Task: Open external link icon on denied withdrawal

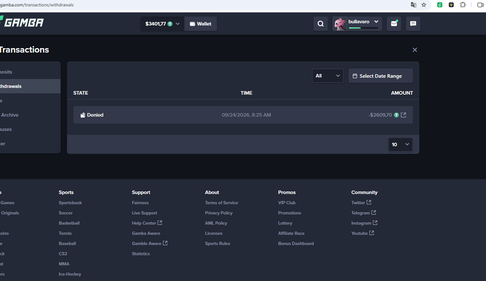Action: 403,115
